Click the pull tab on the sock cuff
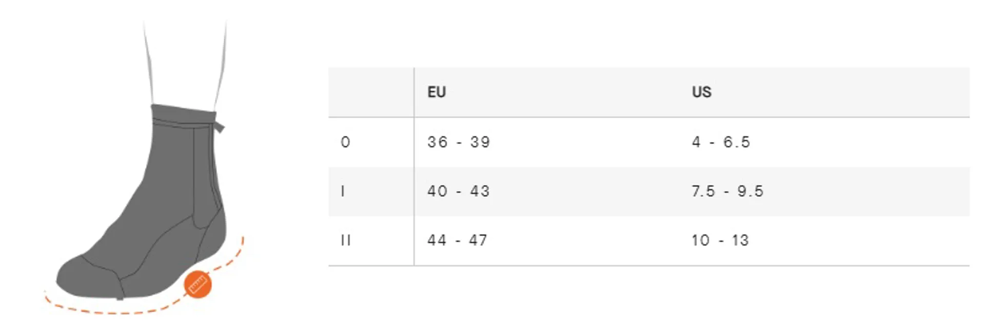 click(220, 126)
